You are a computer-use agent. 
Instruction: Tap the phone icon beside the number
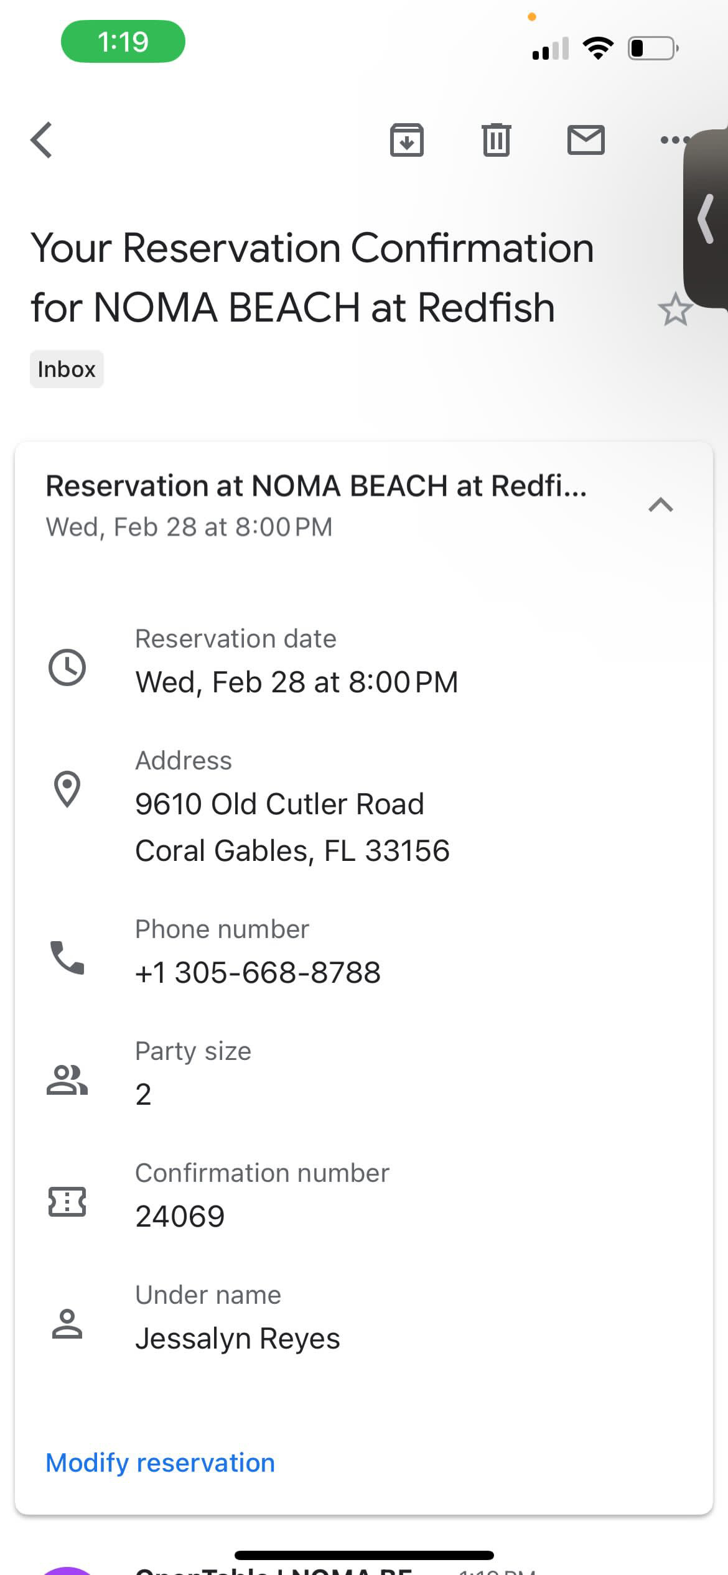(67, 957)
